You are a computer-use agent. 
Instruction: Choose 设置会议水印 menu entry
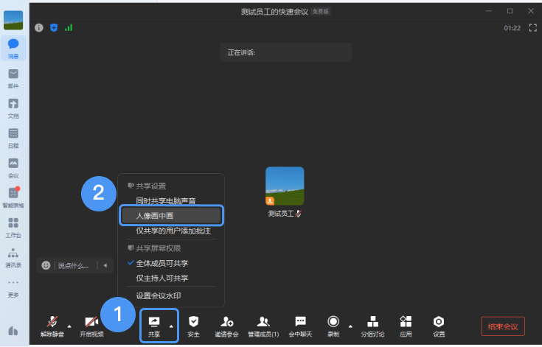pos(159,295)
